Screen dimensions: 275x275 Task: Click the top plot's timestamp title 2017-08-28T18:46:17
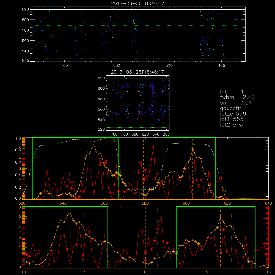tap(138, 3)
